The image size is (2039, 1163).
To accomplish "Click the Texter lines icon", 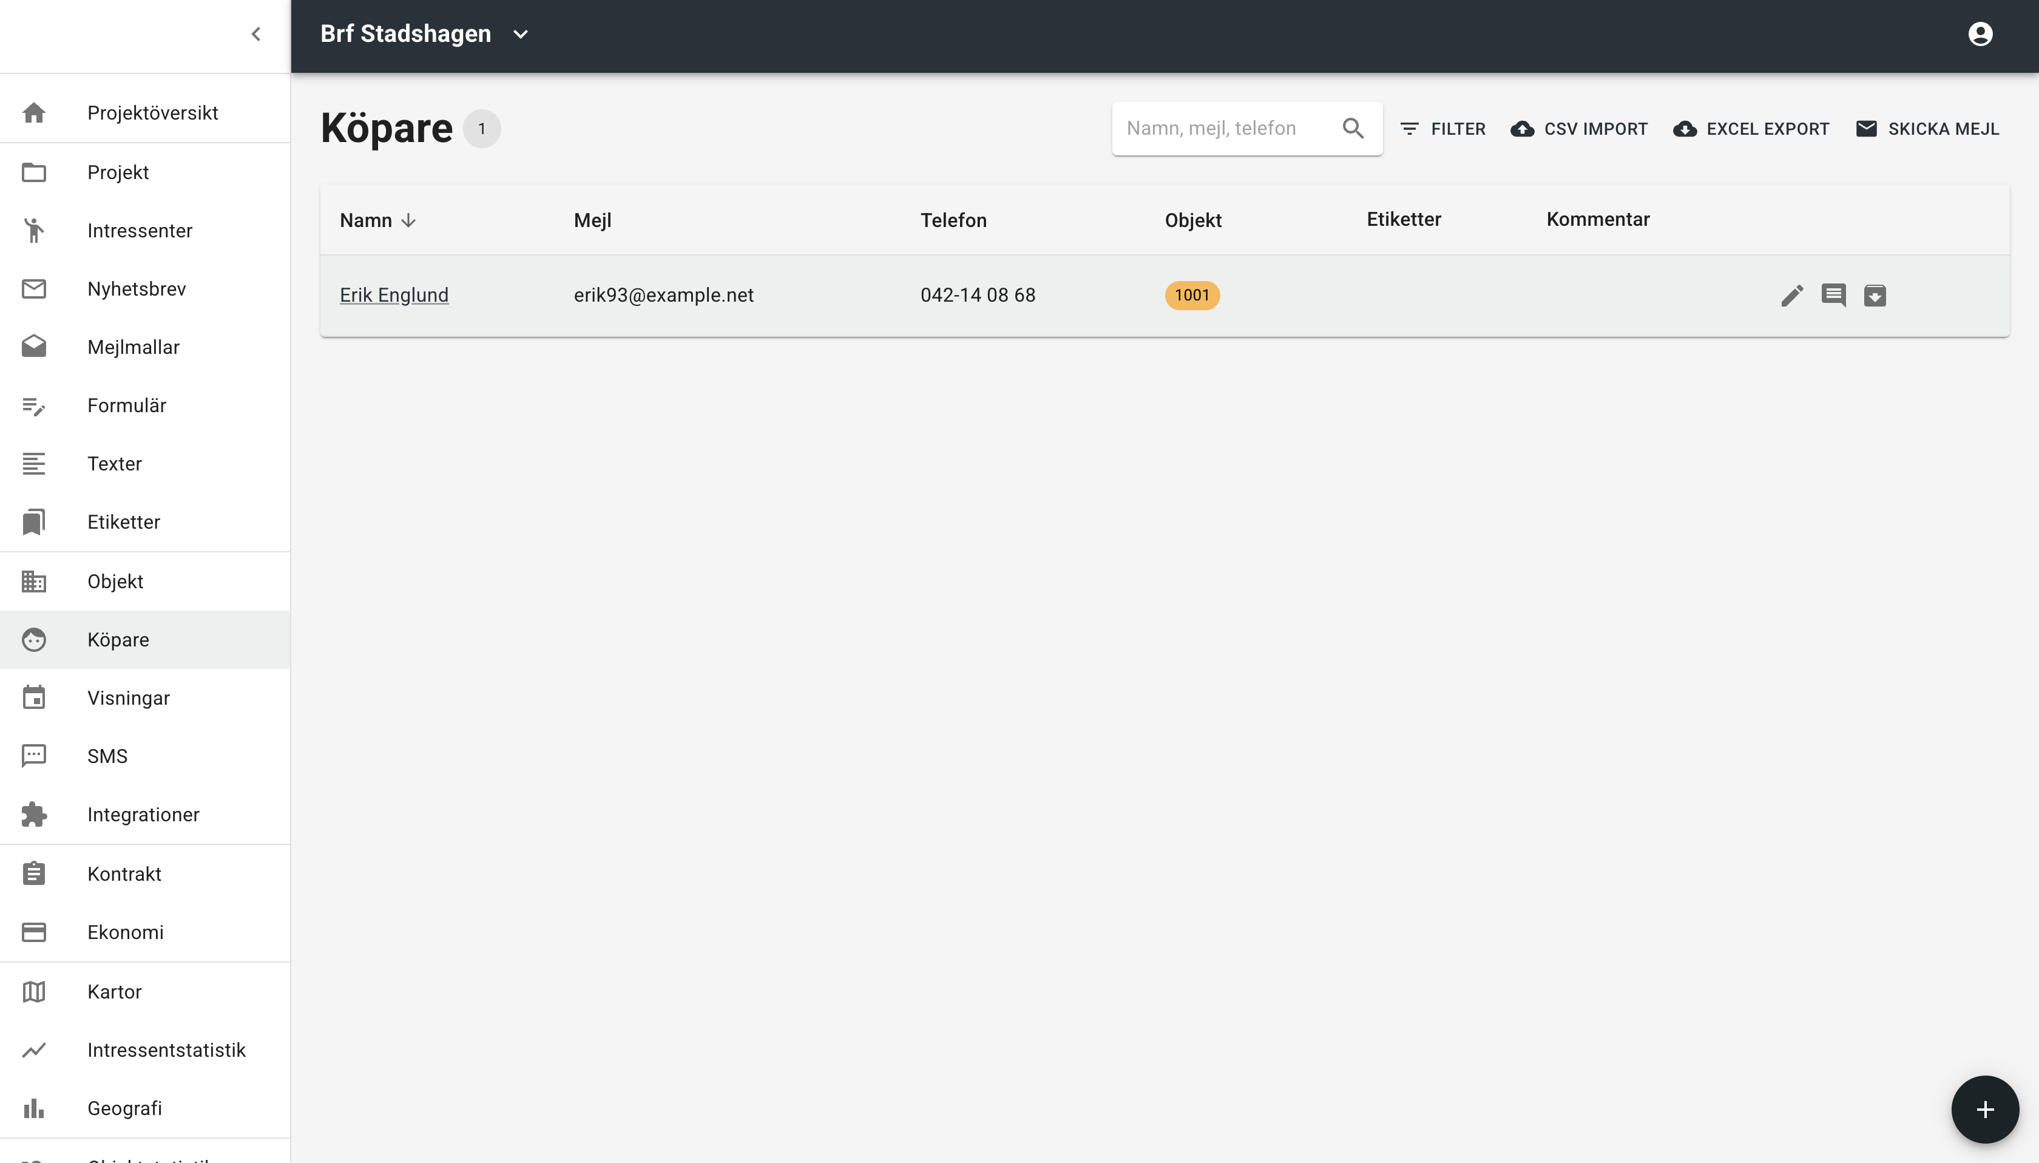I will (x=33, y=463).
